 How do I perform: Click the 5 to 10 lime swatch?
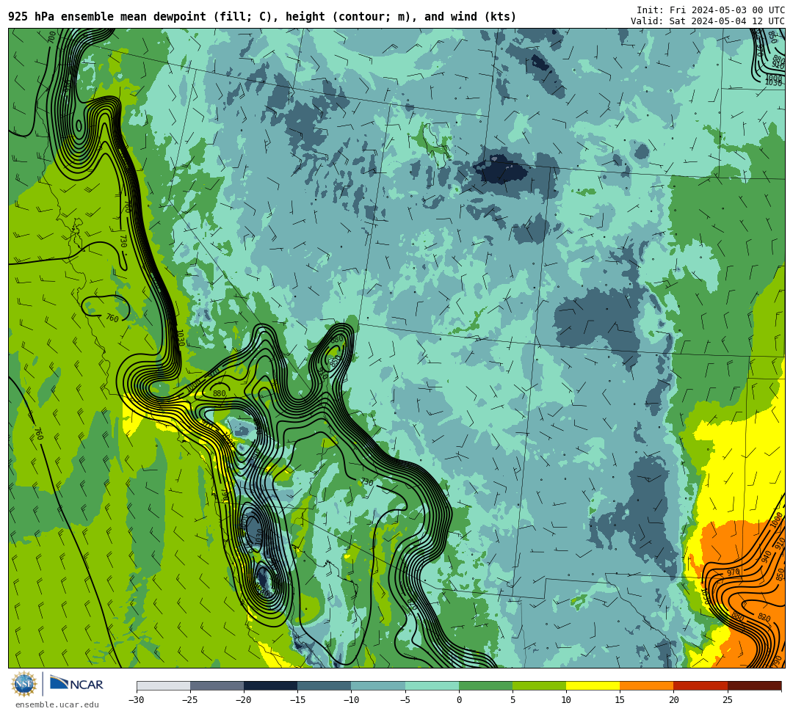click(x=539, y=685)
